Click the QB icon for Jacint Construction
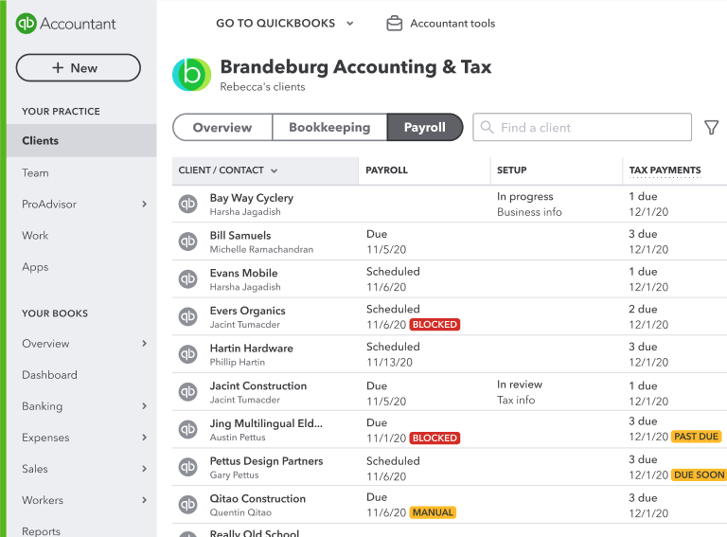 187,392
